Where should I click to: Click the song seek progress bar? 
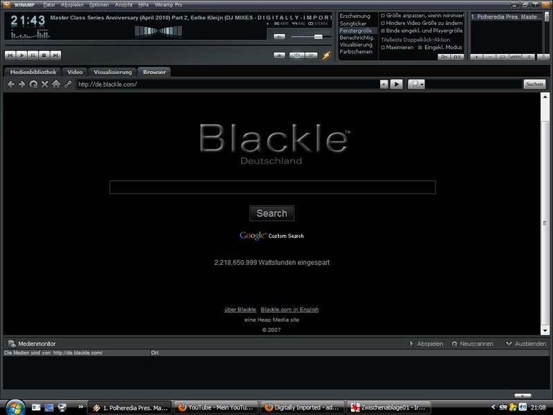pyautogui.click(x=168, y=46)
